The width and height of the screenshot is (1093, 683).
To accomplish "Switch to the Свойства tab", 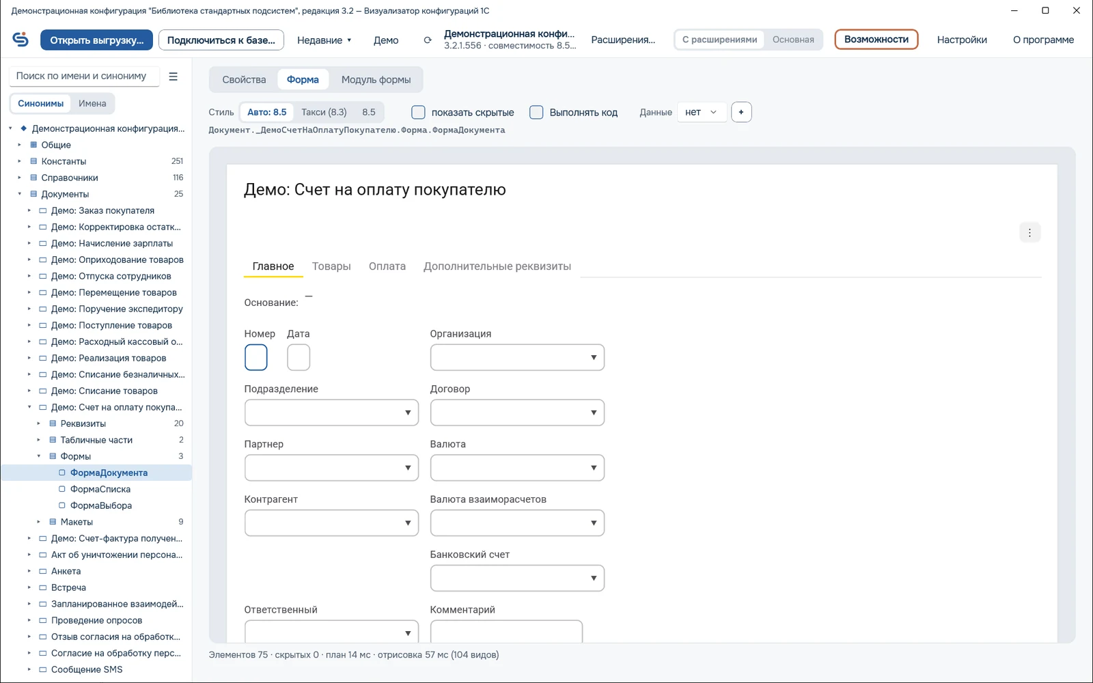I will (x=244, y=80).
